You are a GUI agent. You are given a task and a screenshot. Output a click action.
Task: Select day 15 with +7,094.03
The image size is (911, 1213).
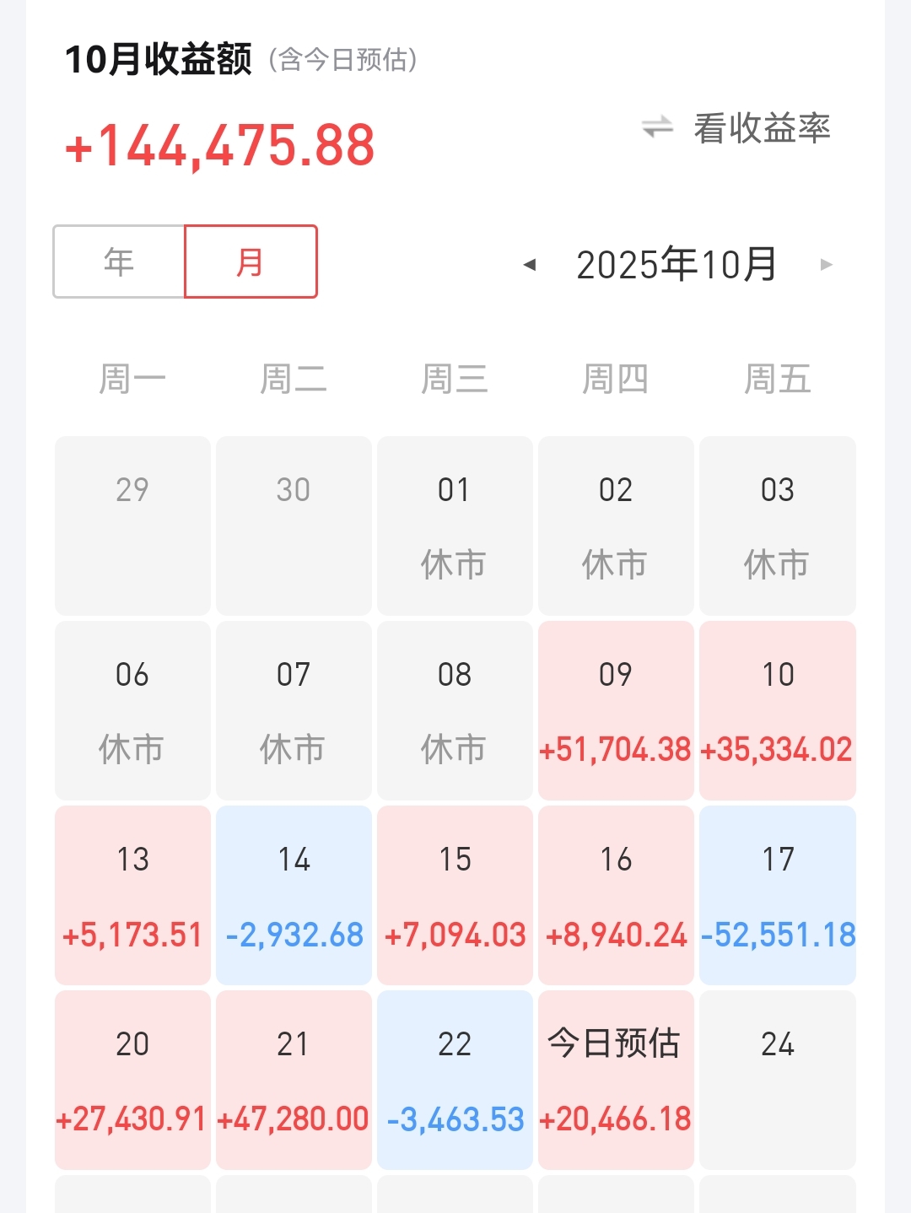[455, 895]
